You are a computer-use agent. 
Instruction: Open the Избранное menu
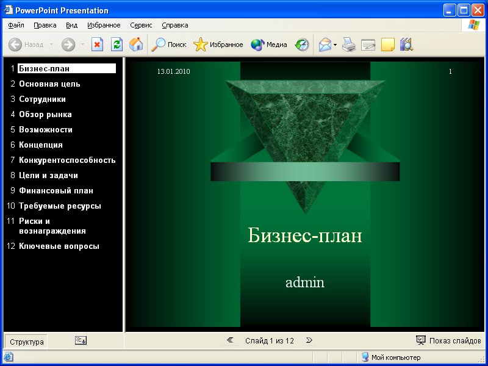click(x=104, y=25)
